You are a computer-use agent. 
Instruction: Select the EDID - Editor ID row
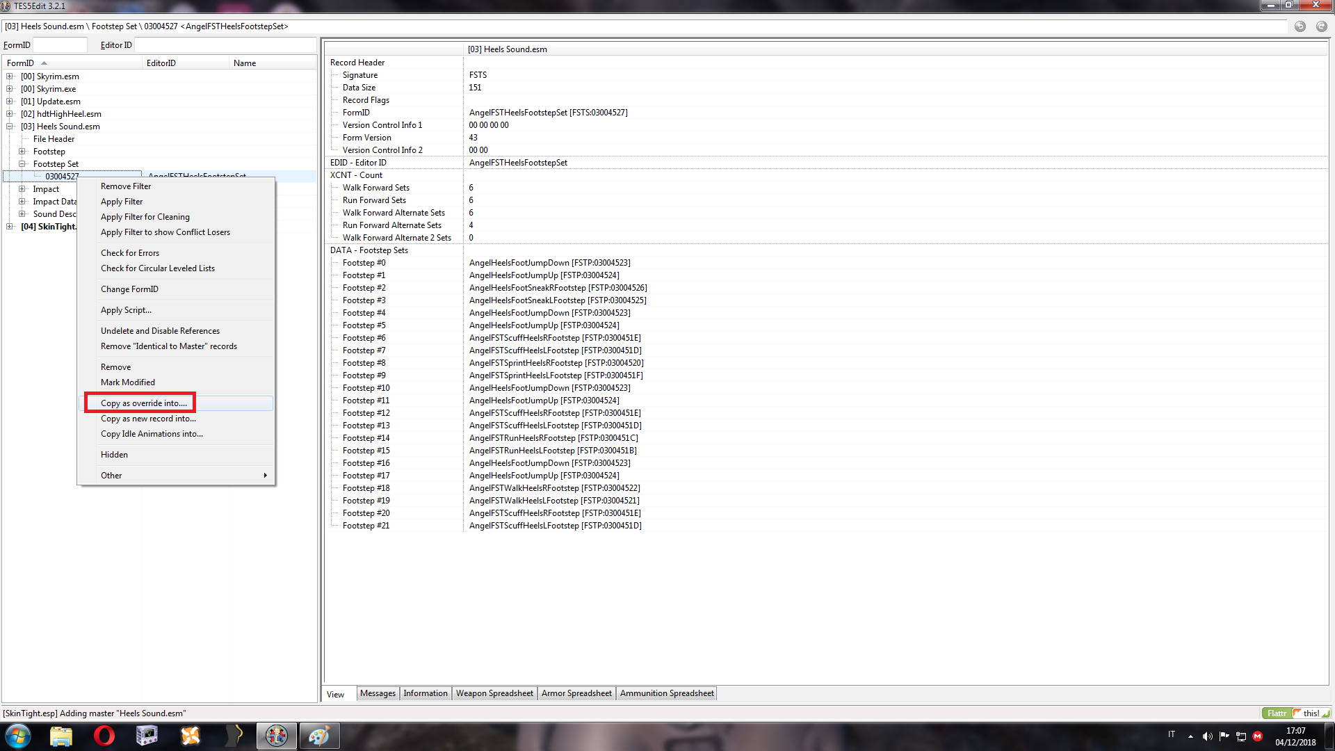[826, 163]
